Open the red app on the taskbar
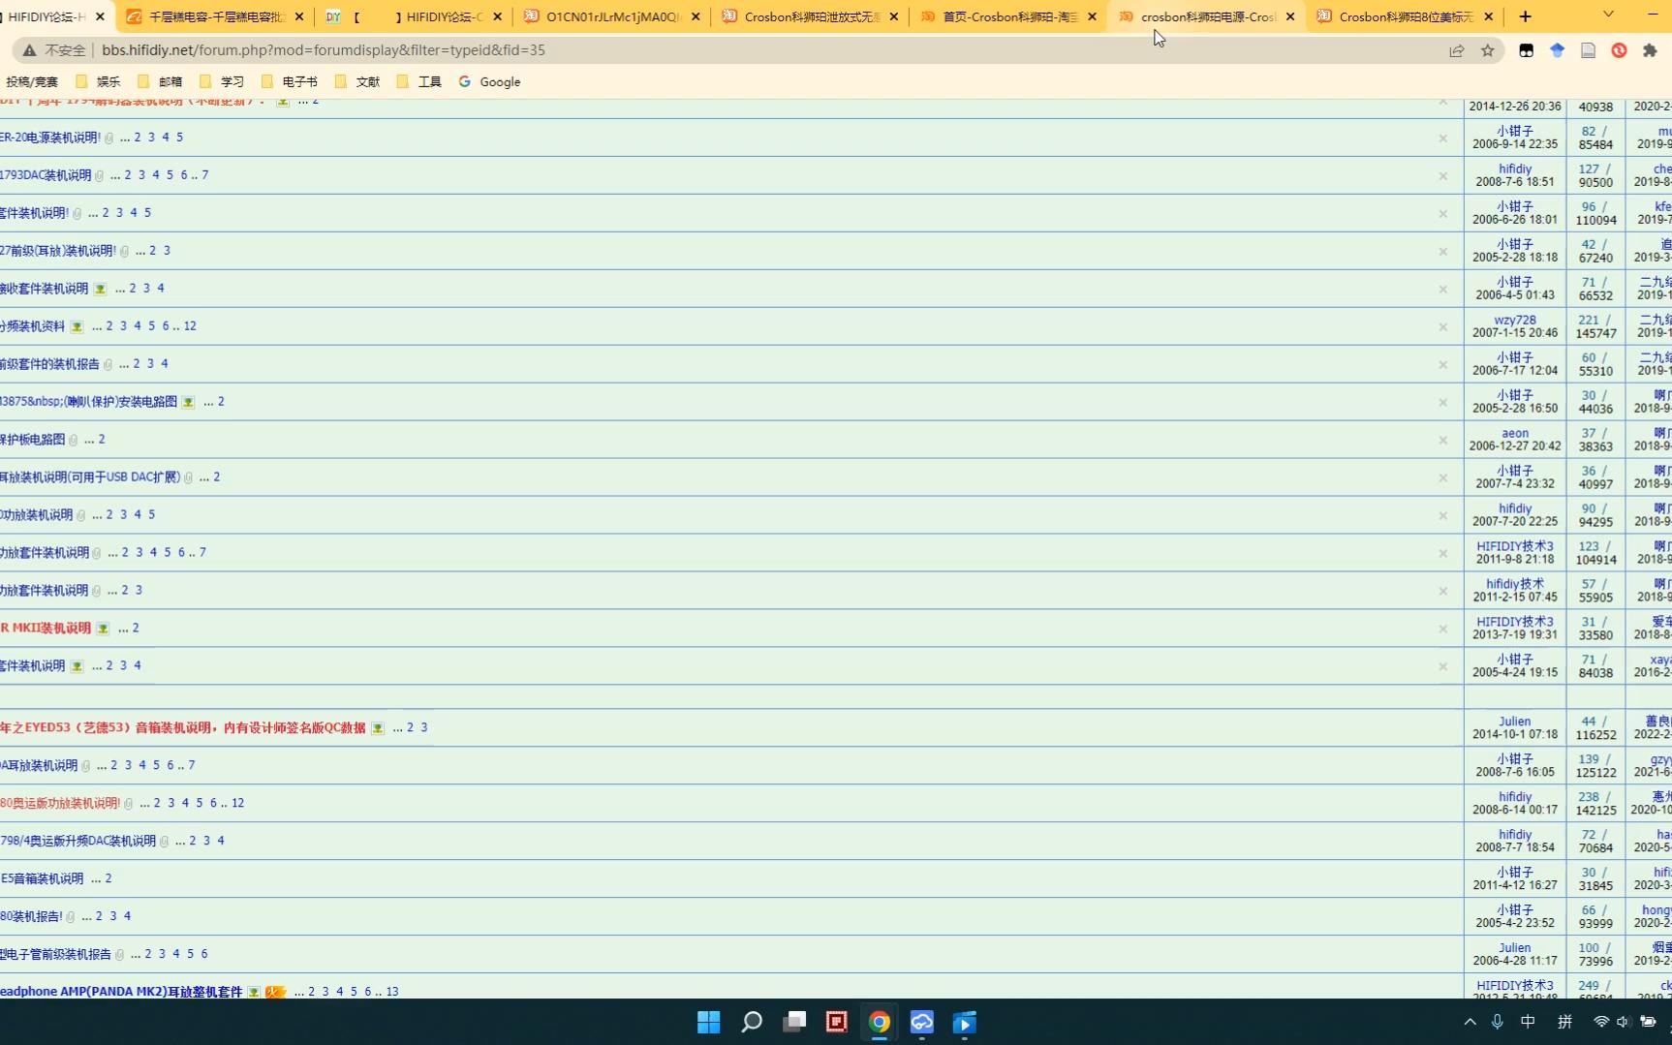This screenshot has width=1672, height=1045. pyautogui.click(x=837, y=1022)
